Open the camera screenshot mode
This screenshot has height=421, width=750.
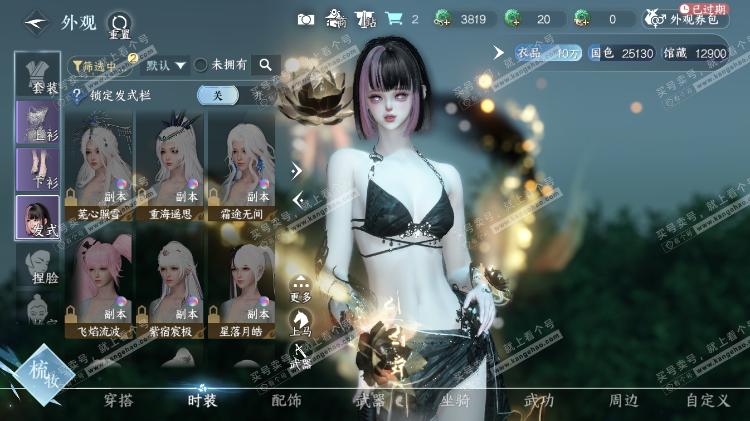305,19
